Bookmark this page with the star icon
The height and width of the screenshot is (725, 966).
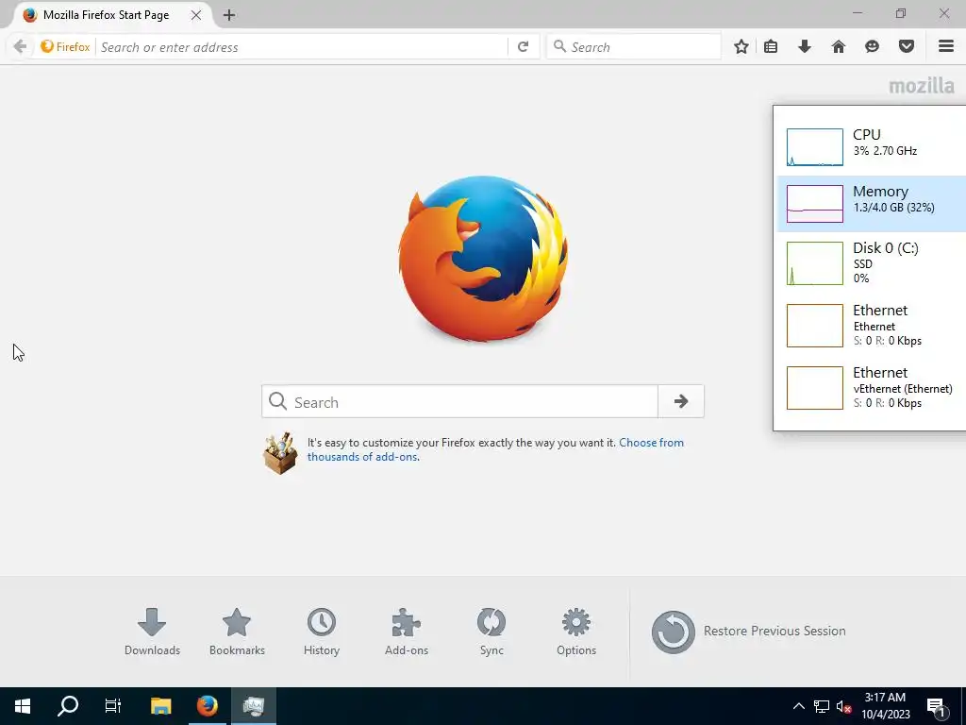[741, 46]
